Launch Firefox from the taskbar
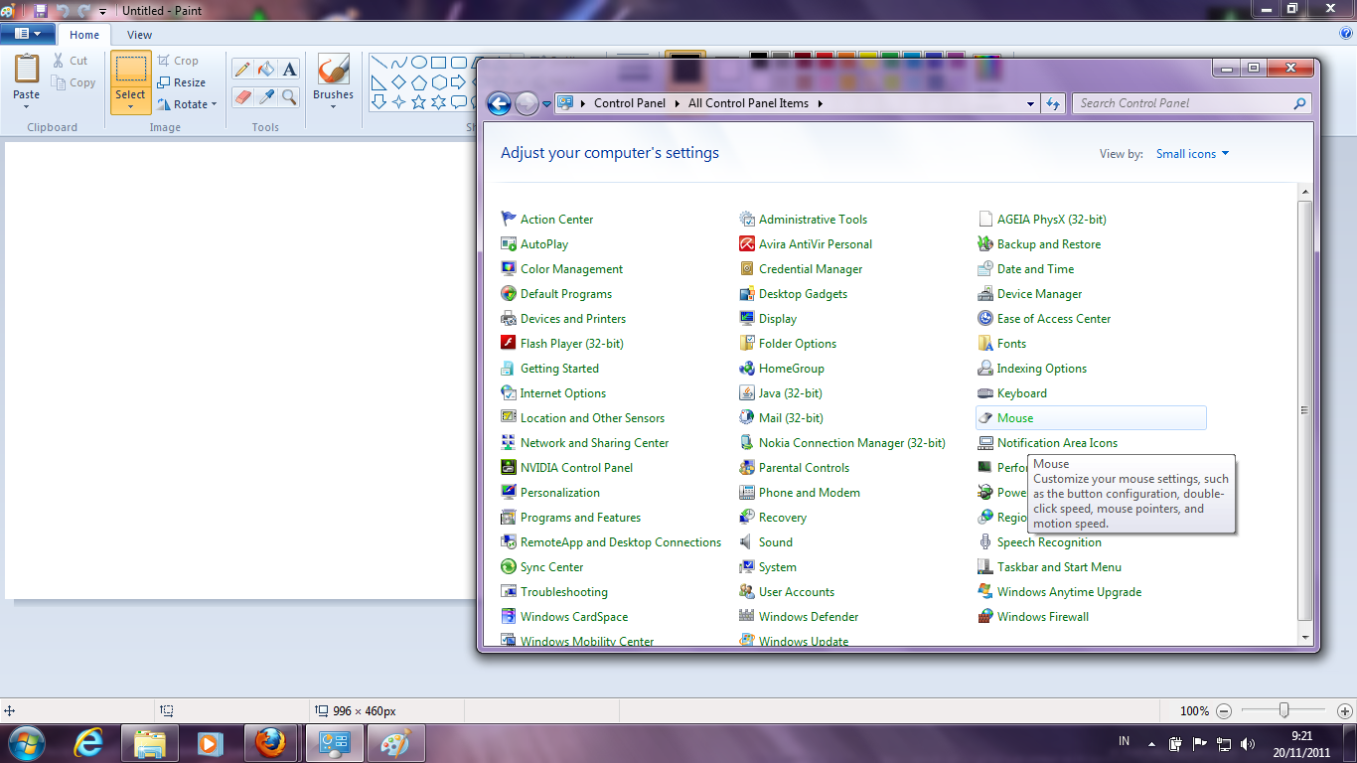The height and width of the screenshot is (763, 1357). 270,742
